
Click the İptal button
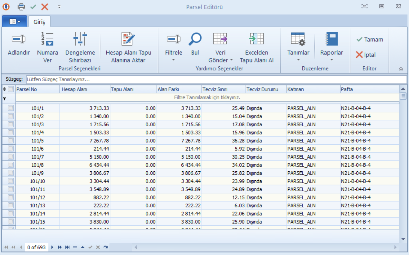pos(366,55)
